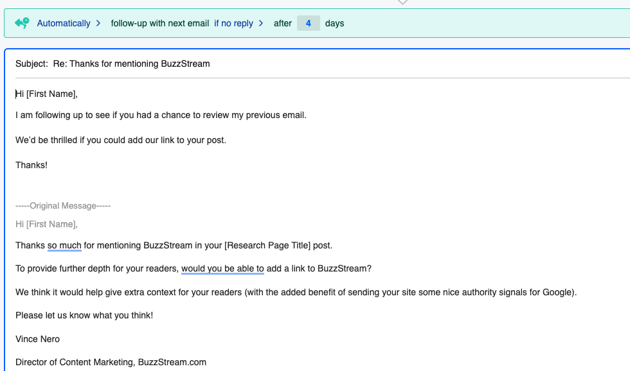Click the "-----Original Message-----" divider text
This screenshot has height=371, width=630.
(63, 206)
